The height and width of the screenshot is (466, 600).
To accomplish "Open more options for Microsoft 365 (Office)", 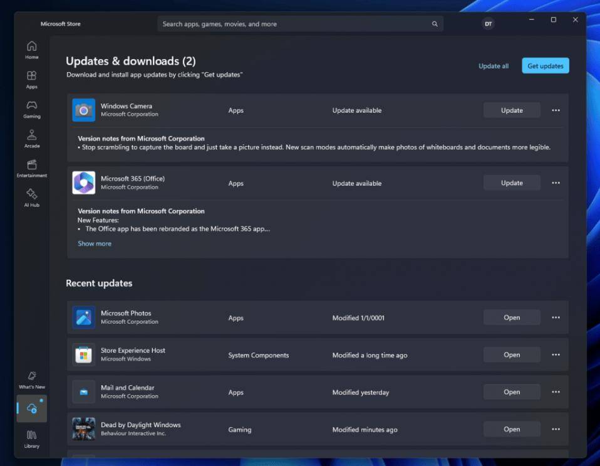I will [556, 183].
